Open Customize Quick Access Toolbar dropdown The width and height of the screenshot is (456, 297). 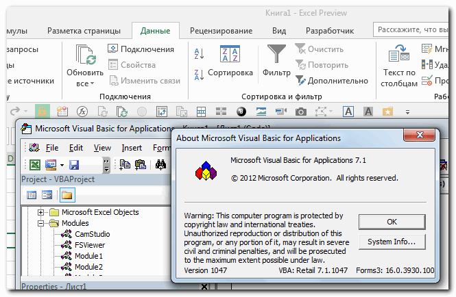[408, 112]
